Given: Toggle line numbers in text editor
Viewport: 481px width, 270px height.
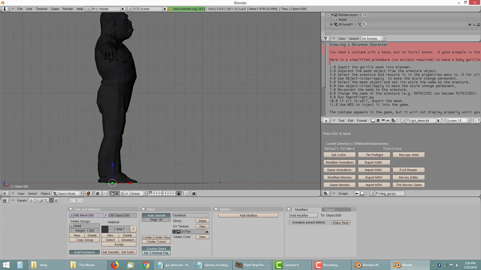Looking at the screenshot, I should coord(378,120).
